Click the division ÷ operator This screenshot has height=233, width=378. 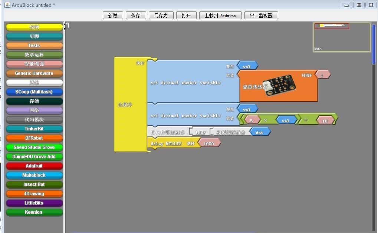(x=306, y=120)
